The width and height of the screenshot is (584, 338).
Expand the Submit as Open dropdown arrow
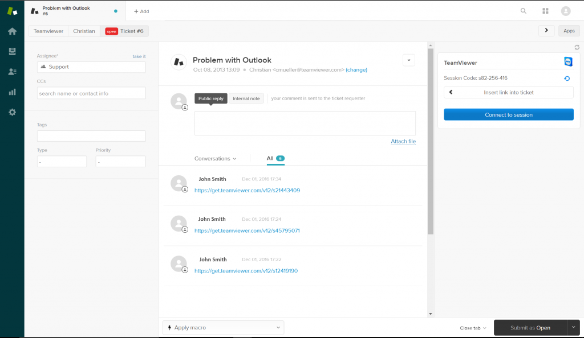pyautogui.click(x=573, y=327)
